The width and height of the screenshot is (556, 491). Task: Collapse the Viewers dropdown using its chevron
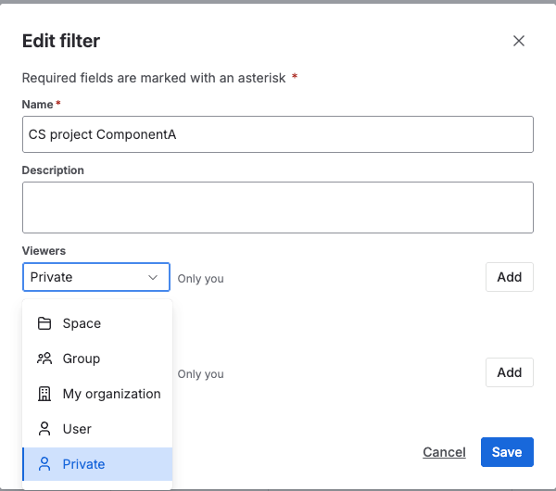(154, 277)
